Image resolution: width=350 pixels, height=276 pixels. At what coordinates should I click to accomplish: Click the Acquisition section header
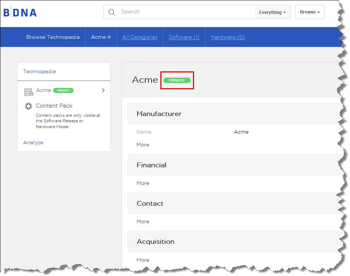click(x=156, y=242)
